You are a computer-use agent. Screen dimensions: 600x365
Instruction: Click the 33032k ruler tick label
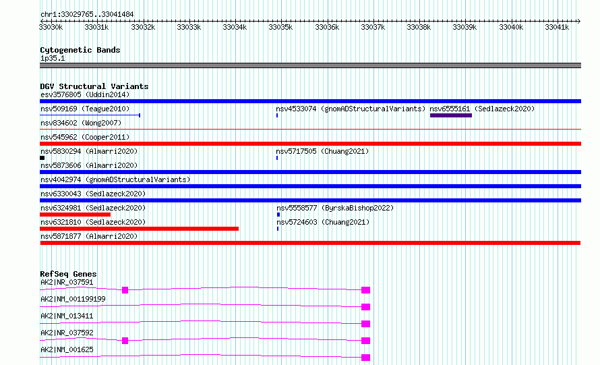(x=143, y=27)
